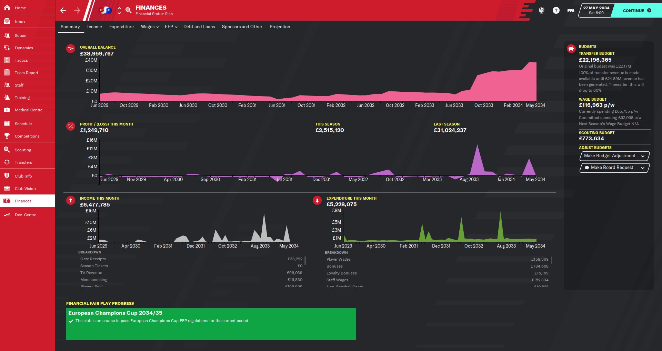Click the Tactics sidebar icon
Image resolution: width=662 pixels, height=351 pixels.
tap(7, 60)
